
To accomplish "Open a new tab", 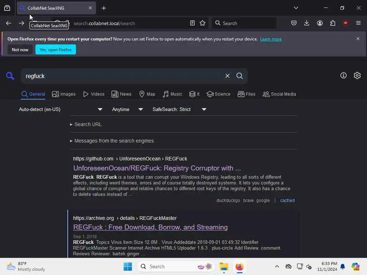I will pyautogui.click(x=104, y=8).
